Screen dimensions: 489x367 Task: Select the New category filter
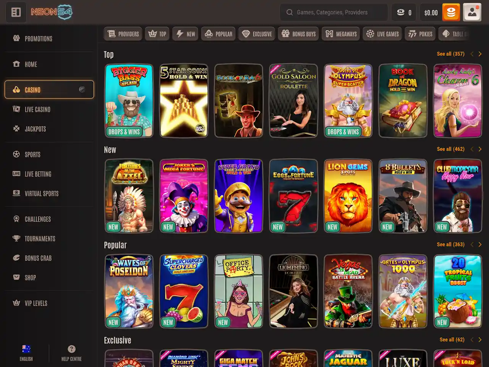(186, 34)
